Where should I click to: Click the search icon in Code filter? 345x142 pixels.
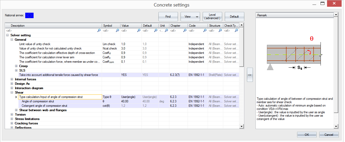click(x=205, y=31)
